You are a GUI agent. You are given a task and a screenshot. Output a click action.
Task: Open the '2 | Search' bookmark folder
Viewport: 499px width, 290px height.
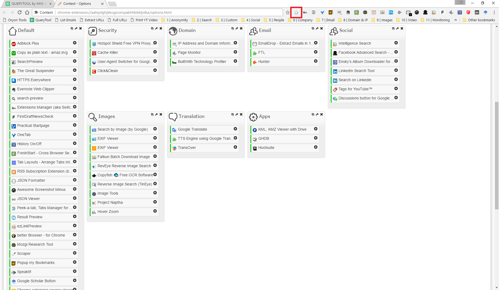coord(202,20)
